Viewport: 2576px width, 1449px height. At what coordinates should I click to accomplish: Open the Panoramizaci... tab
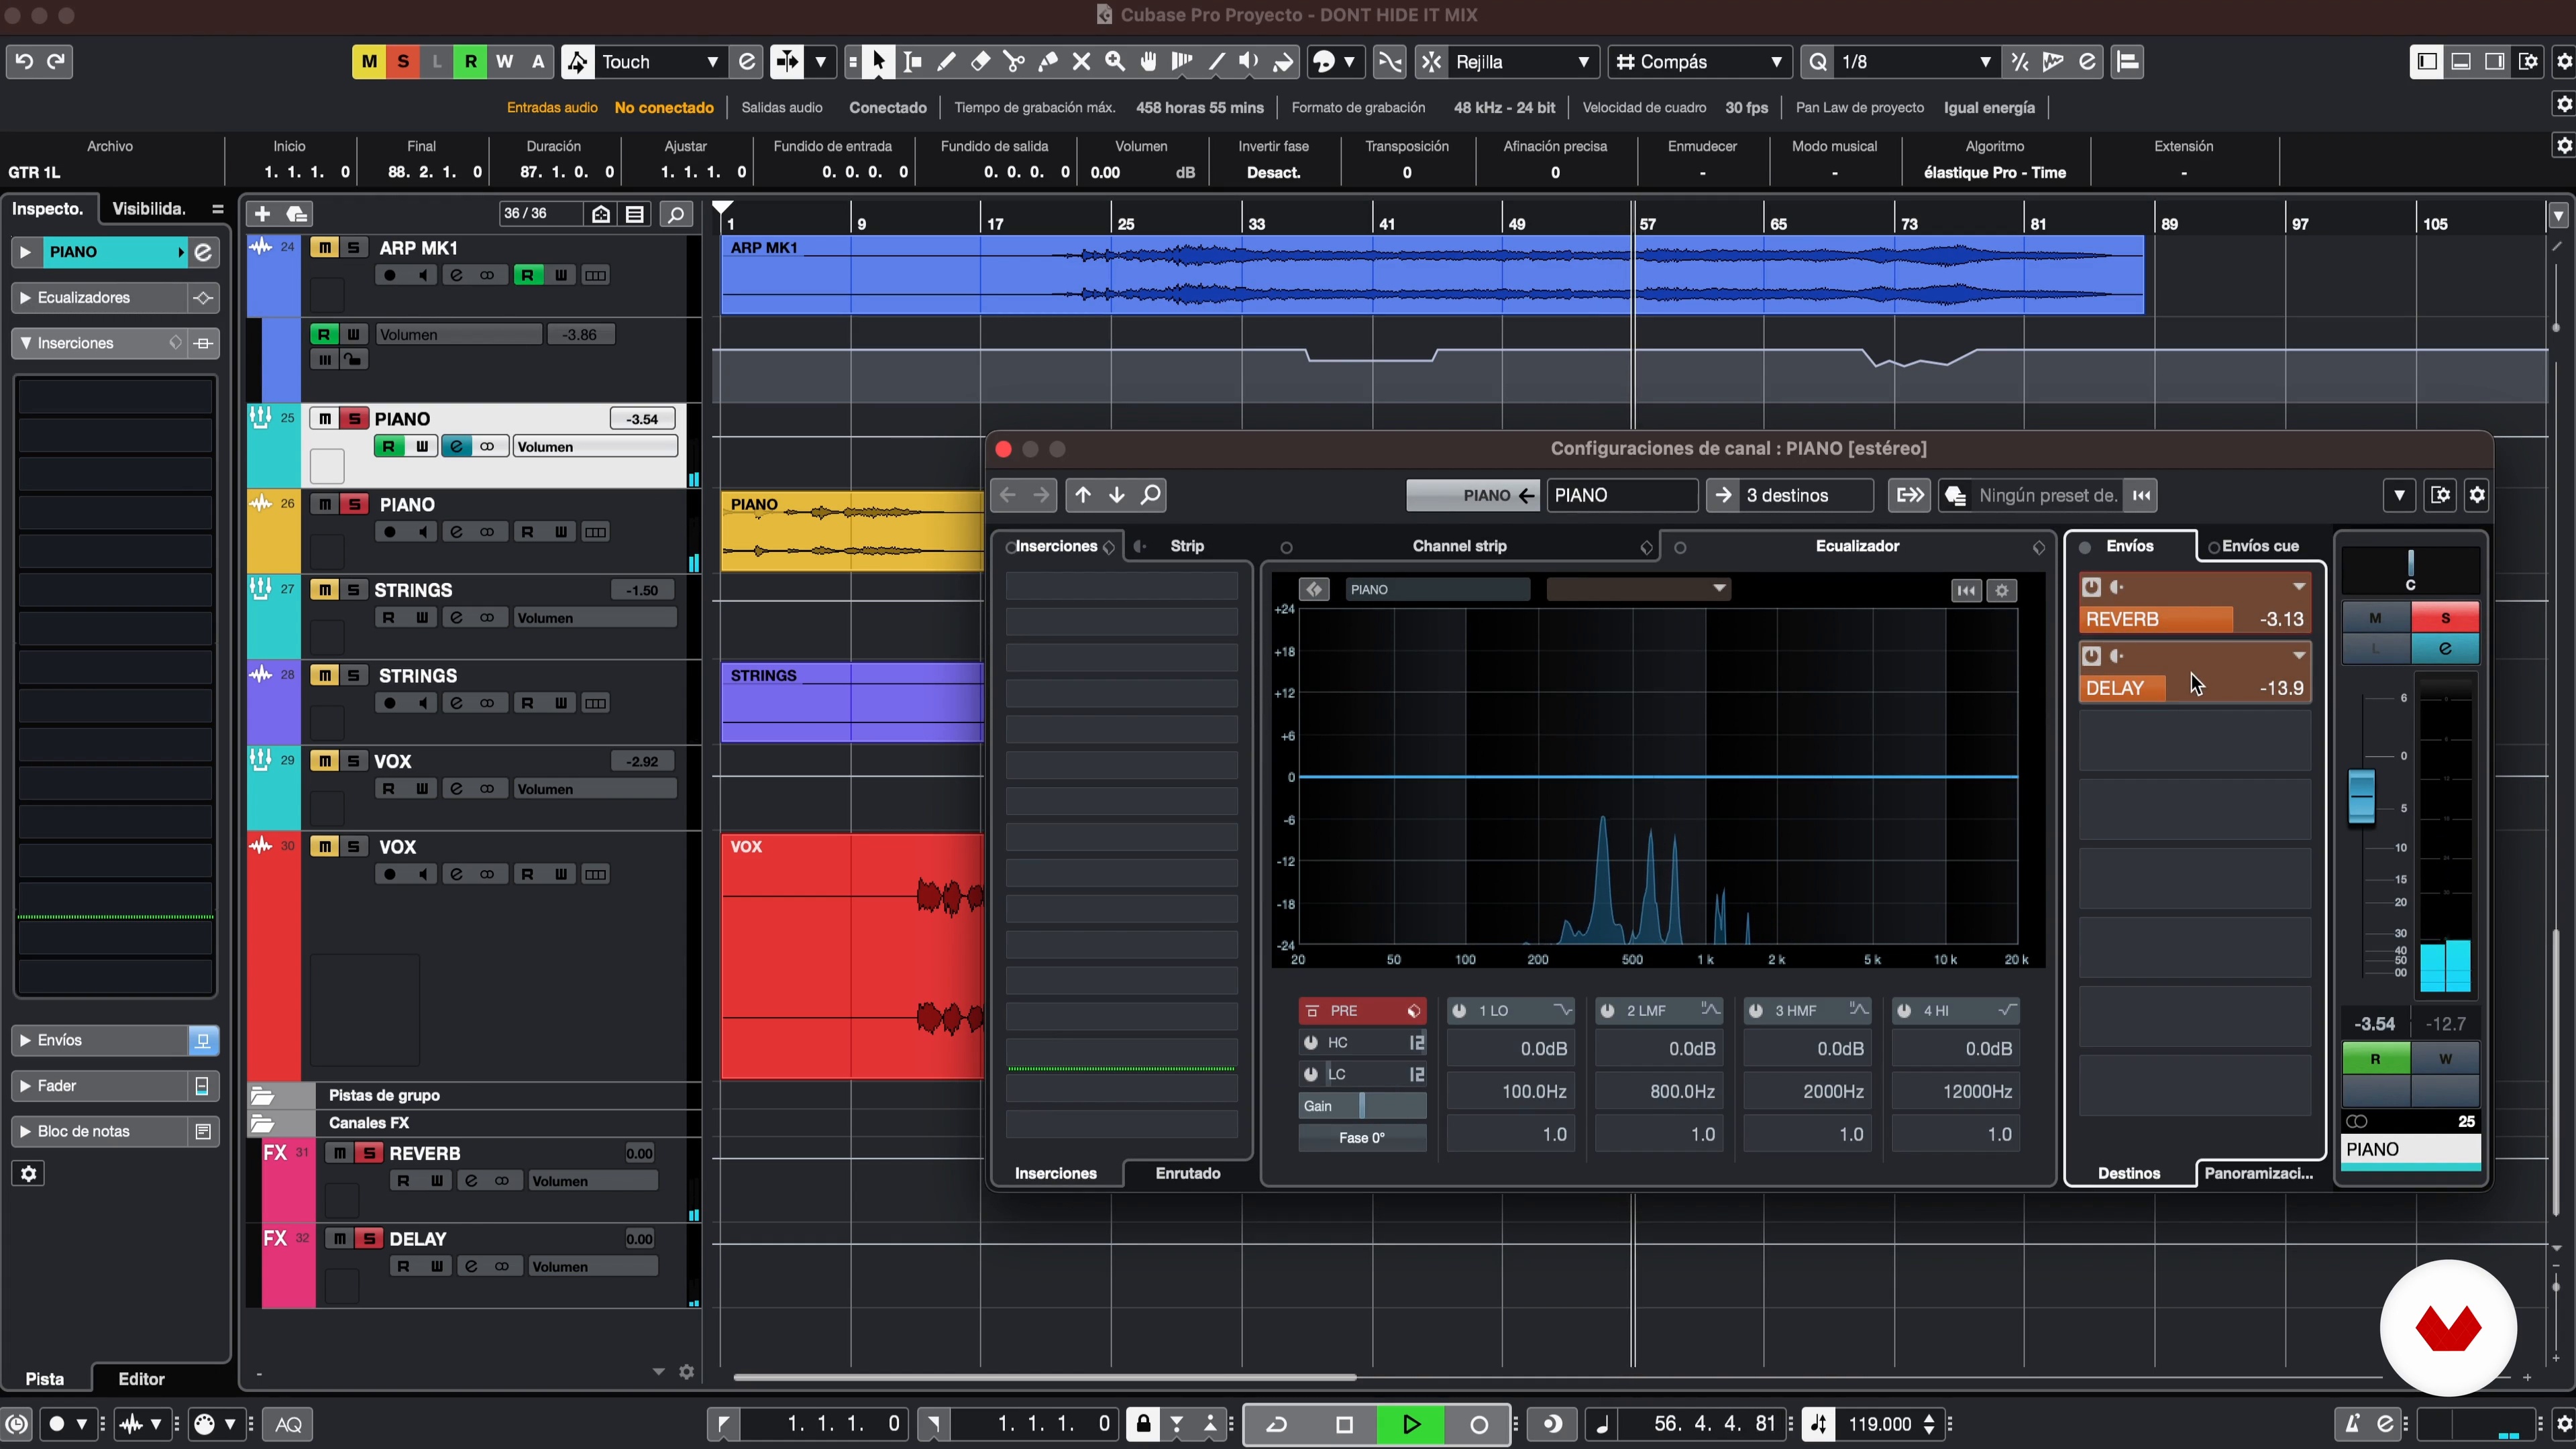pos(2258,1173)
